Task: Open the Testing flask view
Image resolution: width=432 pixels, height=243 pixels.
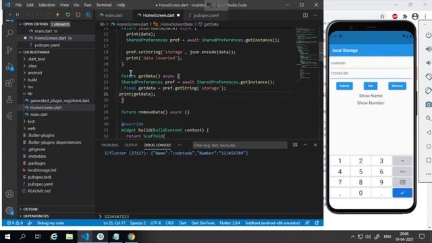Action: tap(9, 99)
